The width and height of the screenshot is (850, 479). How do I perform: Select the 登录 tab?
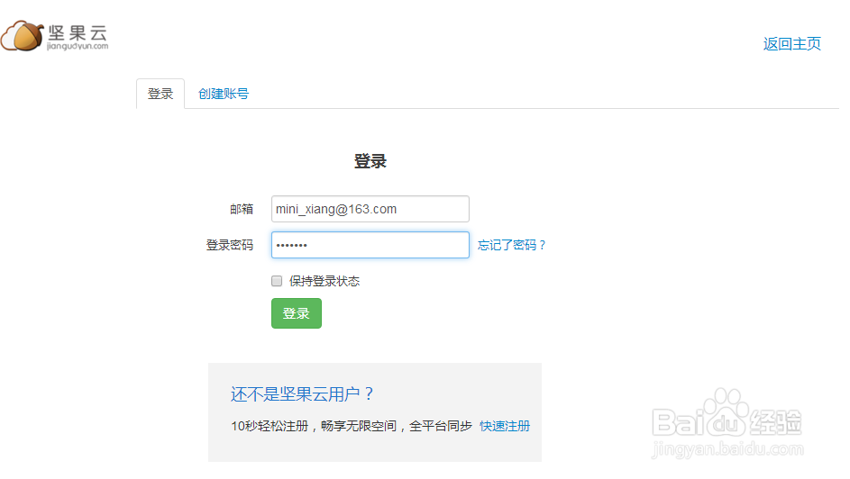[160, 94]
